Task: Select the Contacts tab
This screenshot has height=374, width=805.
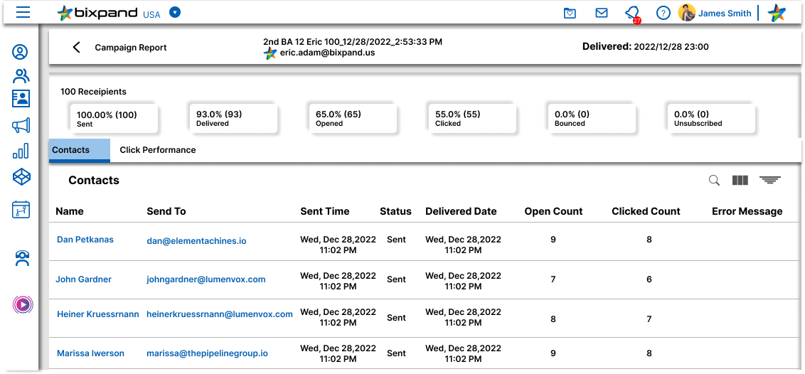Action: pos(71,150)
